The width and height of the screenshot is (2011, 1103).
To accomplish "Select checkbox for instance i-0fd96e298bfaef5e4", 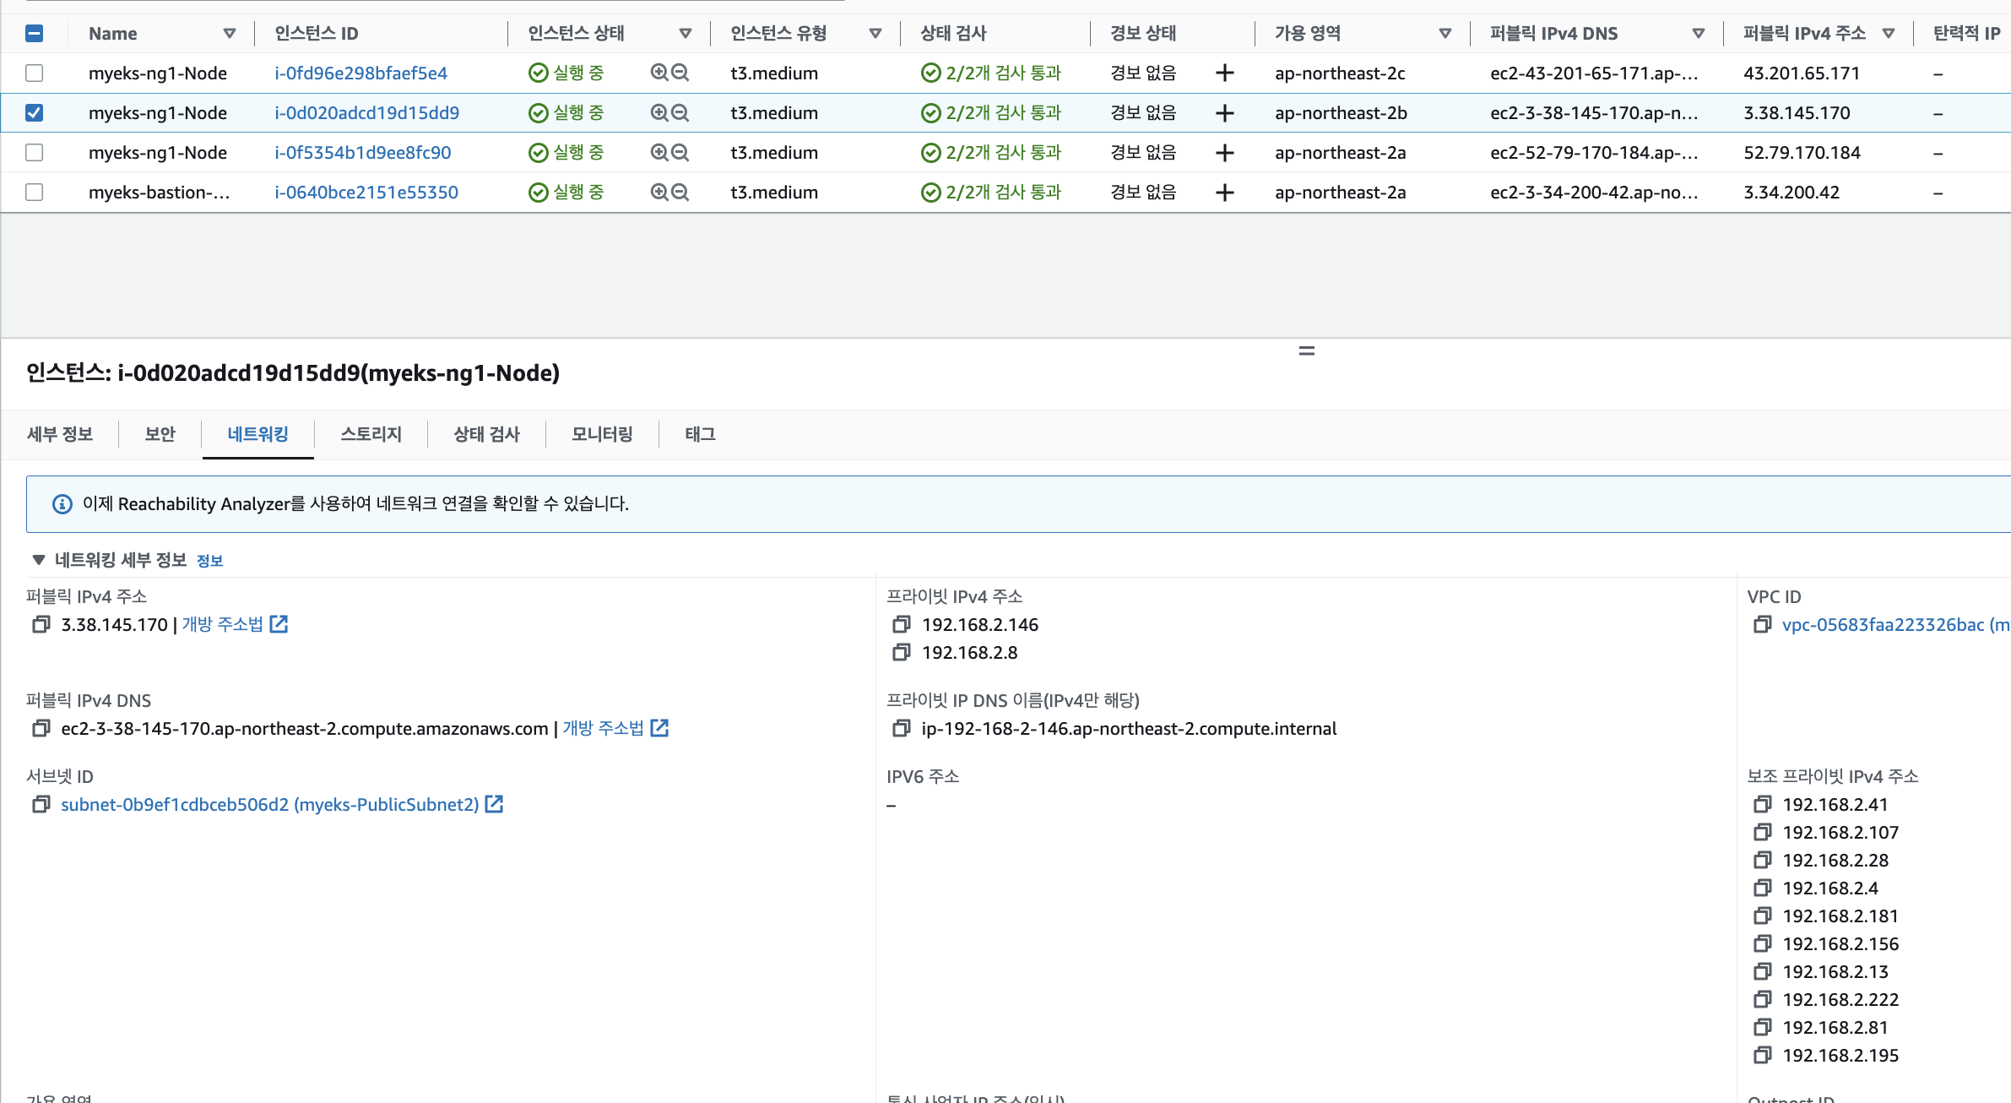I will [35, 73].
